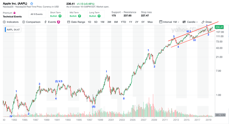
Task: Click the (I).V.5 wave annotation
Action: 59,81
